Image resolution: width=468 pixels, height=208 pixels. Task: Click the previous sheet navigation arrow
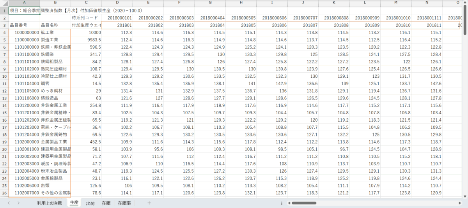8,203
